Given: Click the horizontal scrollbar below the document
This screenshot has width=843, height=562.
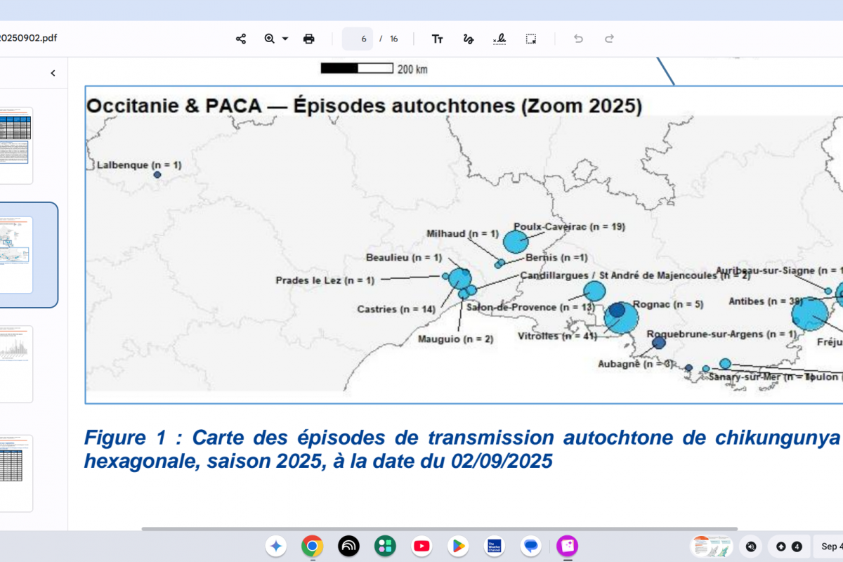Looking at the screenshot, I should (x=439, y=529).
